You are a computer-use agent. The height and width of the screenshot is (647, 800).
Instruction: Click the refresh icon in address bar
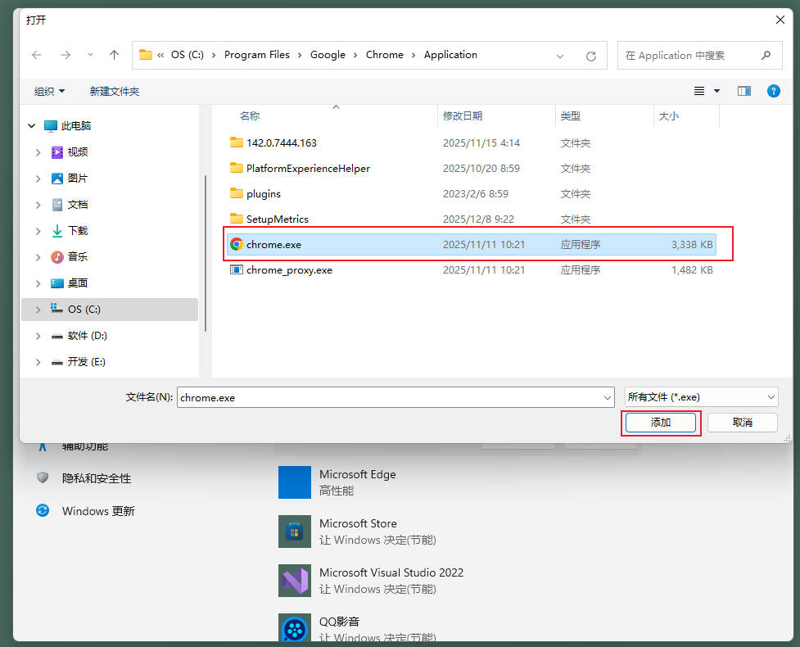[590, 56]
